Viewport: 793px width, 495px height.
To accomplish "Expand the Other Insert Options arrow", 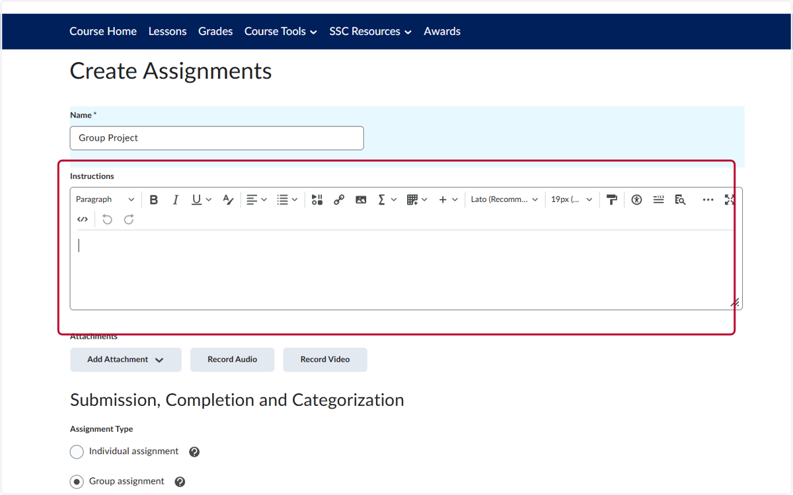I will tap(455, 199).
